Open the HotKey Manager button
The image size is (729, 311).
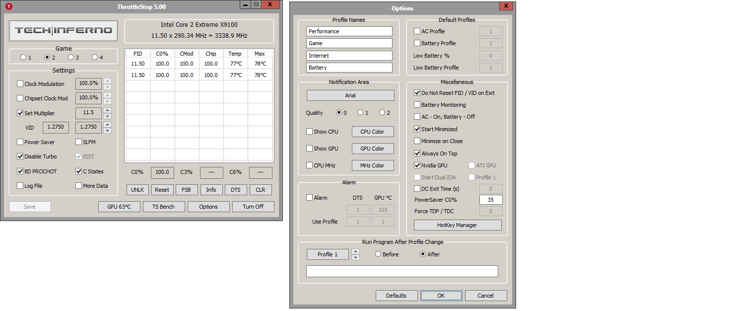(x=458, y=225)
